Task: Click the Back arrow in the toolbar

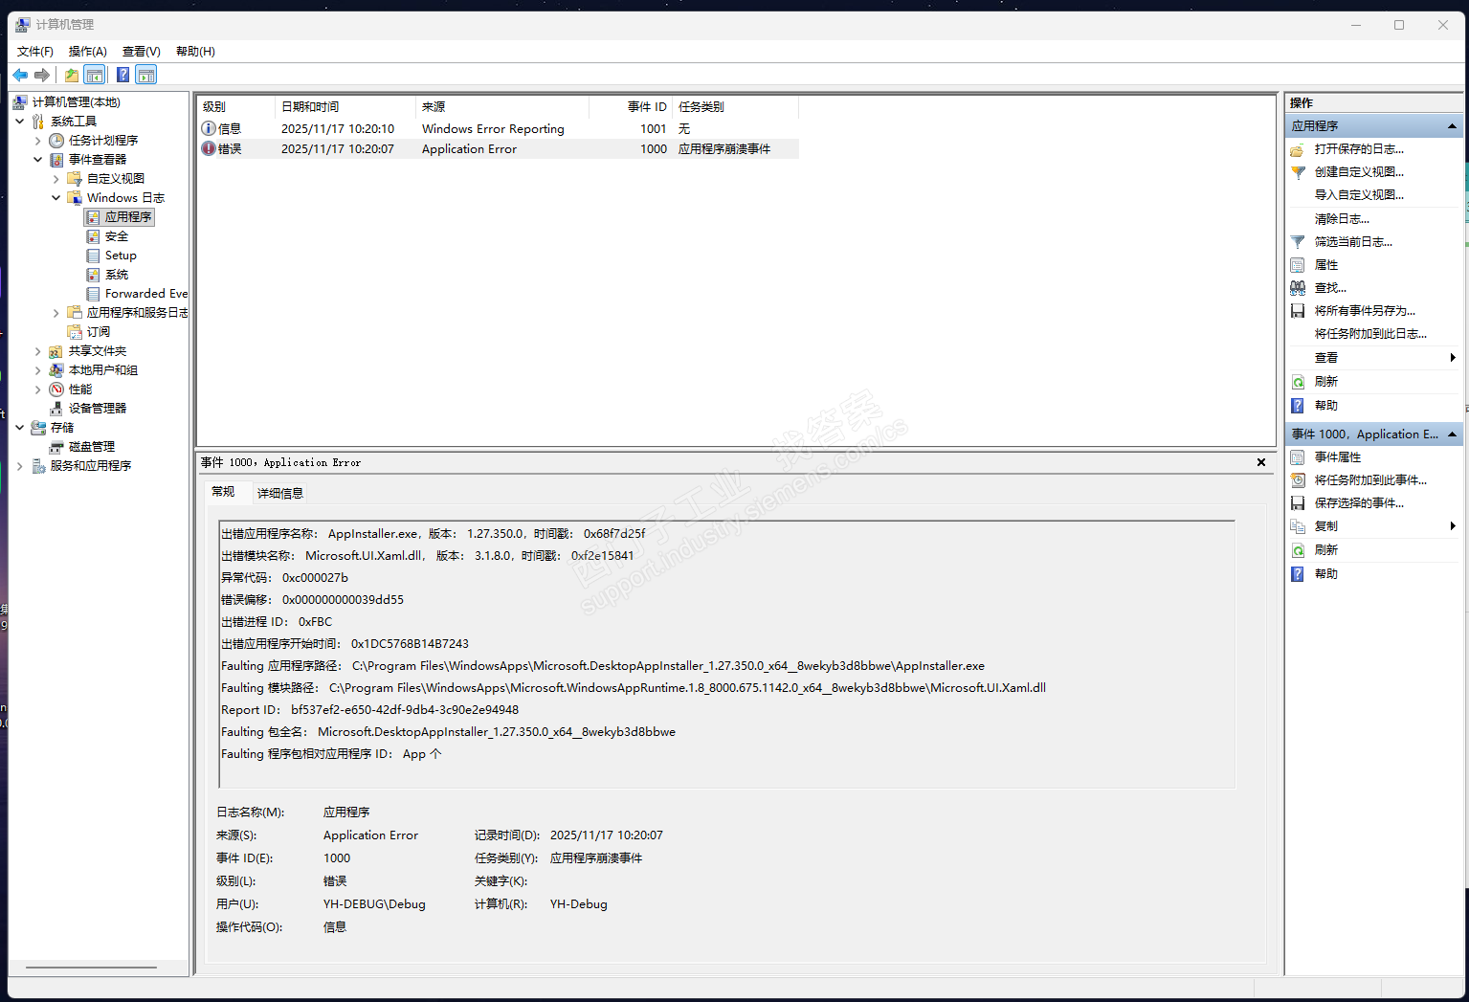Action: tap(20, 75)
